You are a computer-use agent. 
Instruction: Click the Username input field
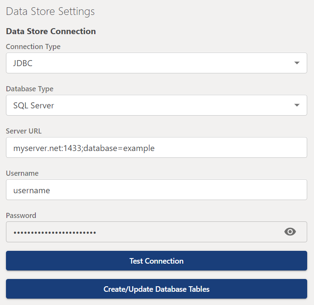[x=156, y=189]
